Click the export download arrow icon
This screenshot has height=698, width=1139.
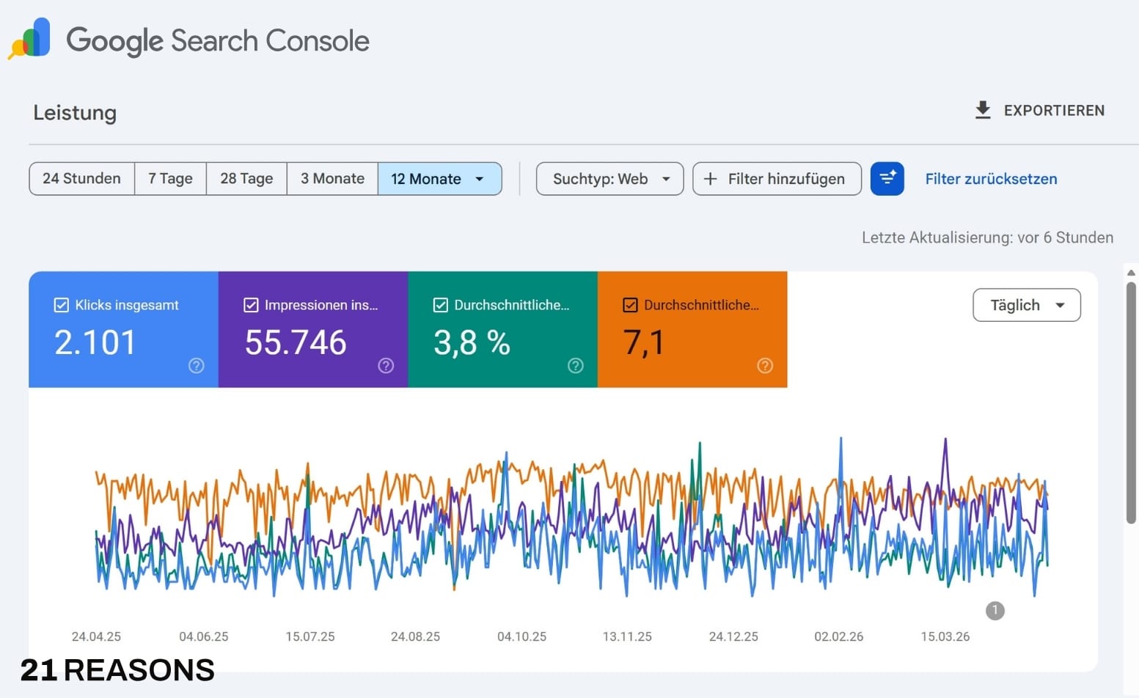pyautogui.click(x=983, y=110)
